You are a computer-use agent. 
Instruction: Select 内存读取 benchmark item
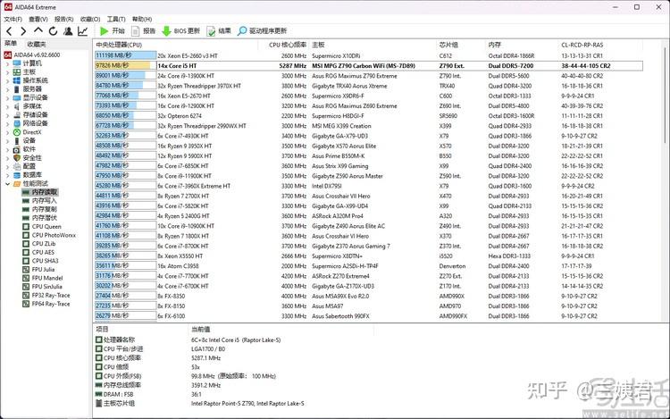point(39,192)
